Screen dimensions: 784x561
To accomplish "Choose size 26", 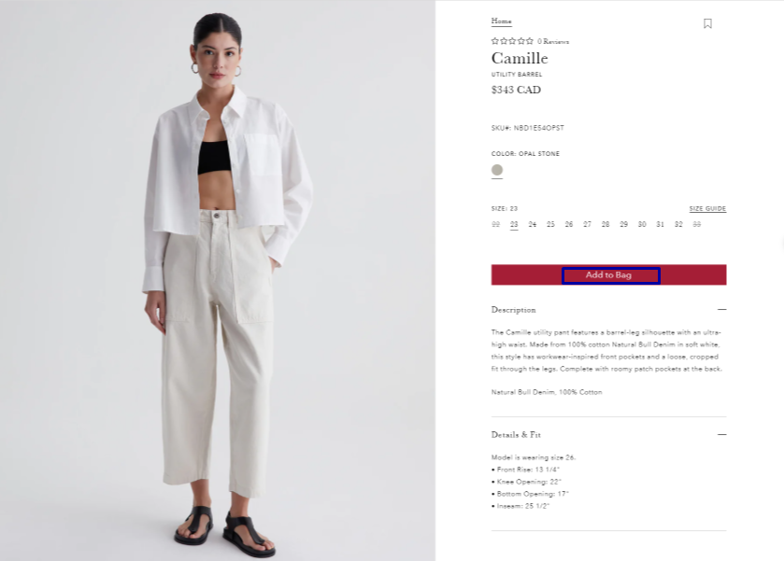I will (x=568, y=224).
